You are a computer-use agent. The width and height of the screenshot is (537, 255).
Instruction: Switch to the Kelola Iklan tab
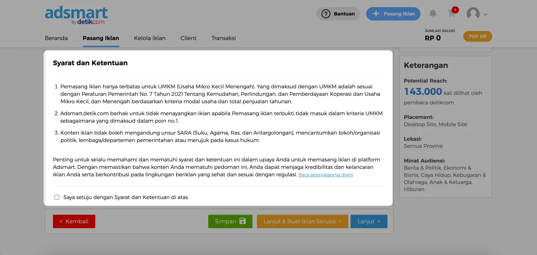click(149, 38)
